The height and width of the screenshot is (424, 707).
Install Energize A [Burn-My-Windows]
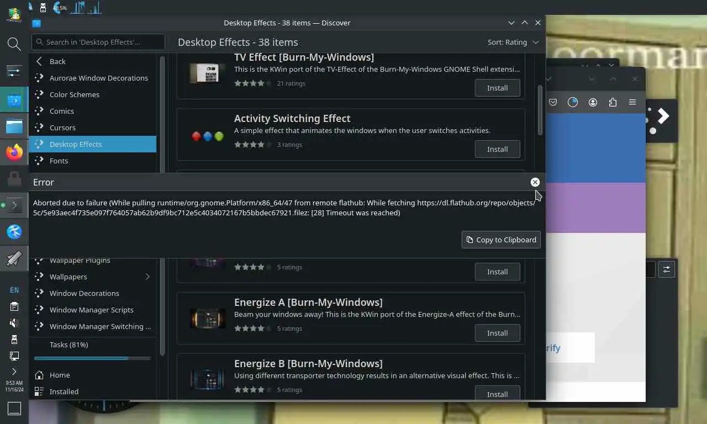coord(497,333)
